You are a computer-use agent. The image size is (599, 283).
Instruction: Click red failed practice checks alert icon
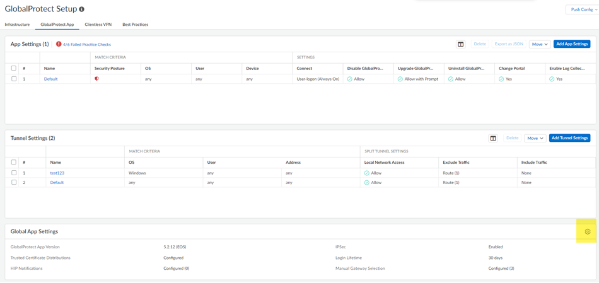(59, 44)
